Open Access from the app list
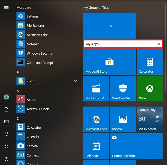This screenshot has width=167, height=165. [x=26, y=100]
